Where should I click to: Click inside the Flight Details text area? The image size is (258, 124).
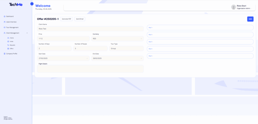[x=90, y=69]
